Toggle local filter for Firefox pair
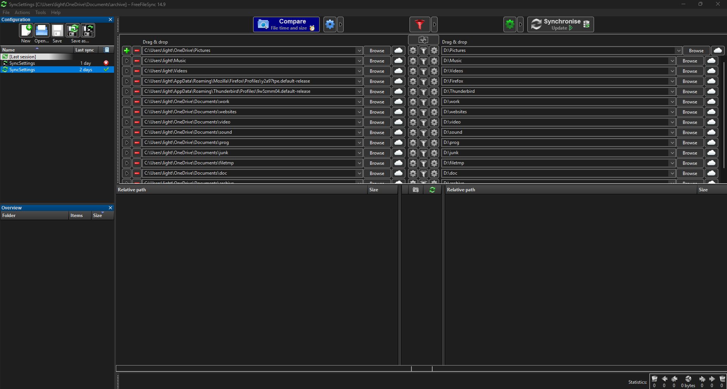Image resolution: width=727 pixels, height=389 pixels. tap(424, 81)
